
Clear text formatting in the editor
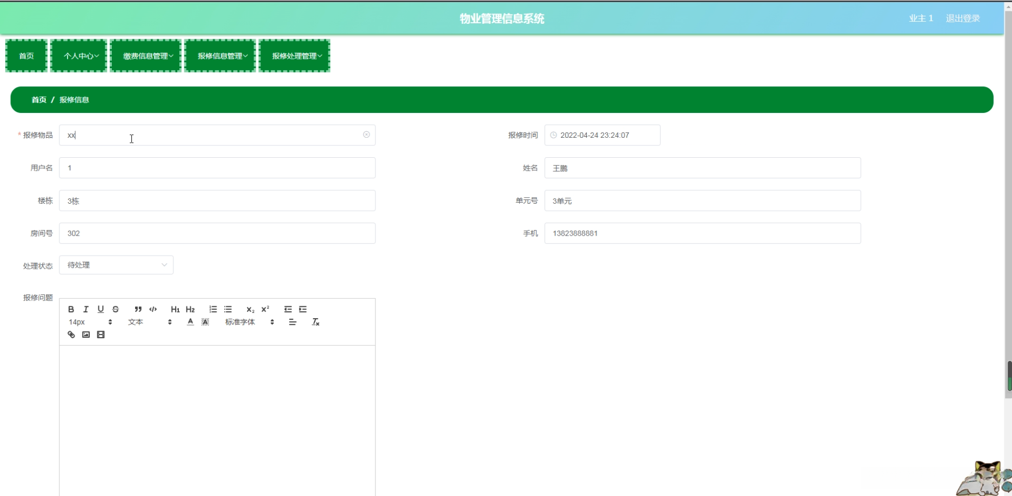click(x=316, y=322)
